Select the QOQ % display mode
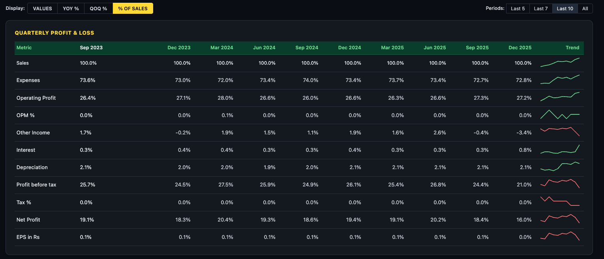604x259 pixels. 98,8
